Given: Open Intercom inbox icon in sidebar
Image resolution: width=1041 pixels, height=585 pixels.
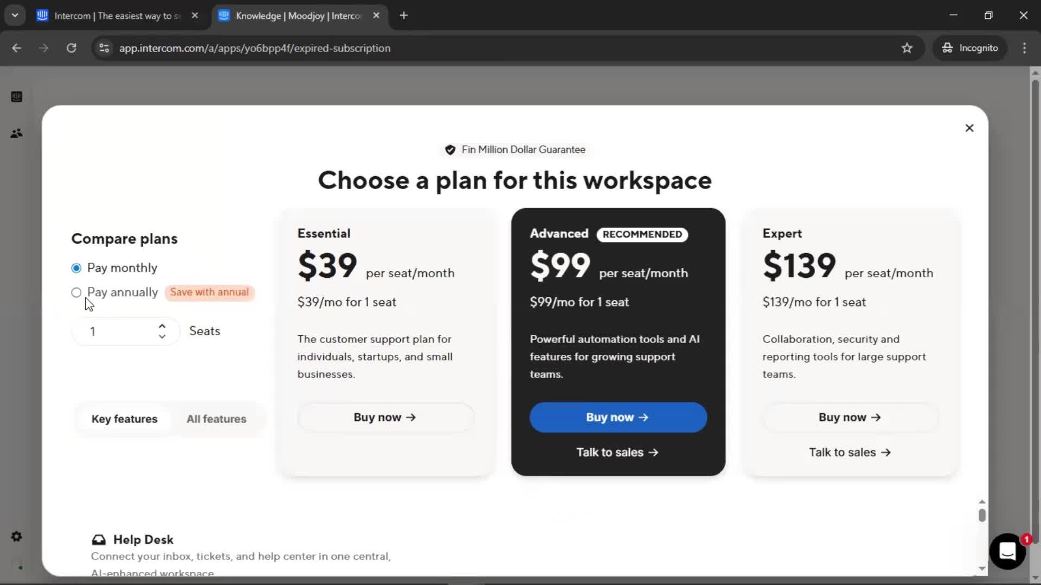Looking at the screenshot, I should [x=16, y=96].
